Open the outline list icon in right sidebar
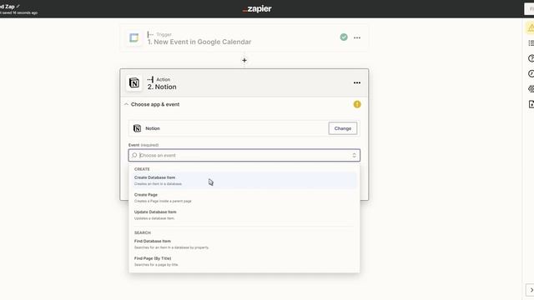The width and height of the screenshot is (534, 300). click(x=531, y=43)
